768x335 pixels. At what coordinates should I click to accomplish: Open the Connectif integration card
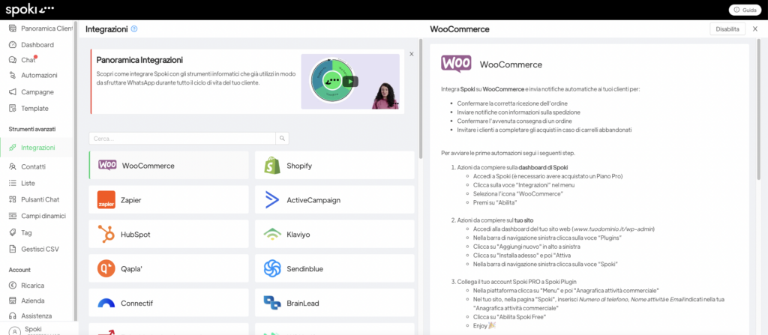169,303
